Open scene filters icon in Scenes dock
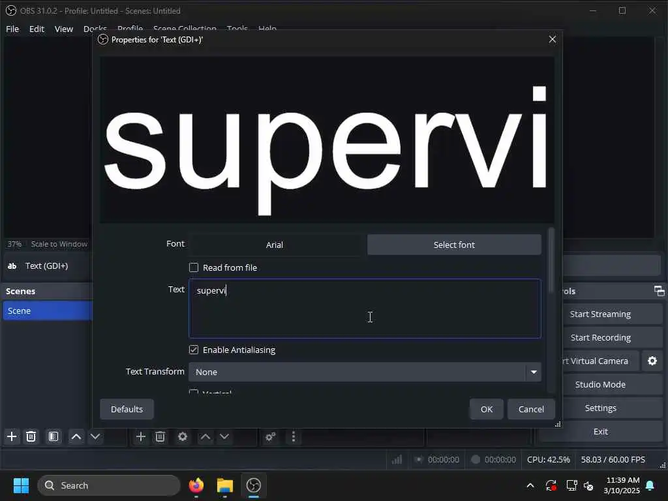 point(53,436)
